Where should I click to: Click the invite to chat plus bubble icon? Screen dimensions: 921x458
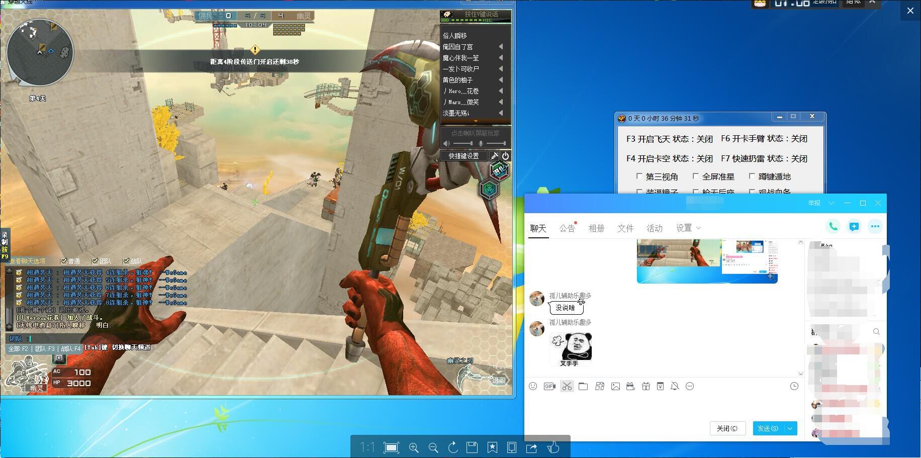(x=854, y=226)
